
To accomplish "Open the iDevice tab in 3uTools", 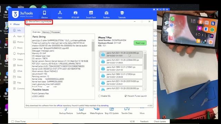I will click(x=45, y=14).
